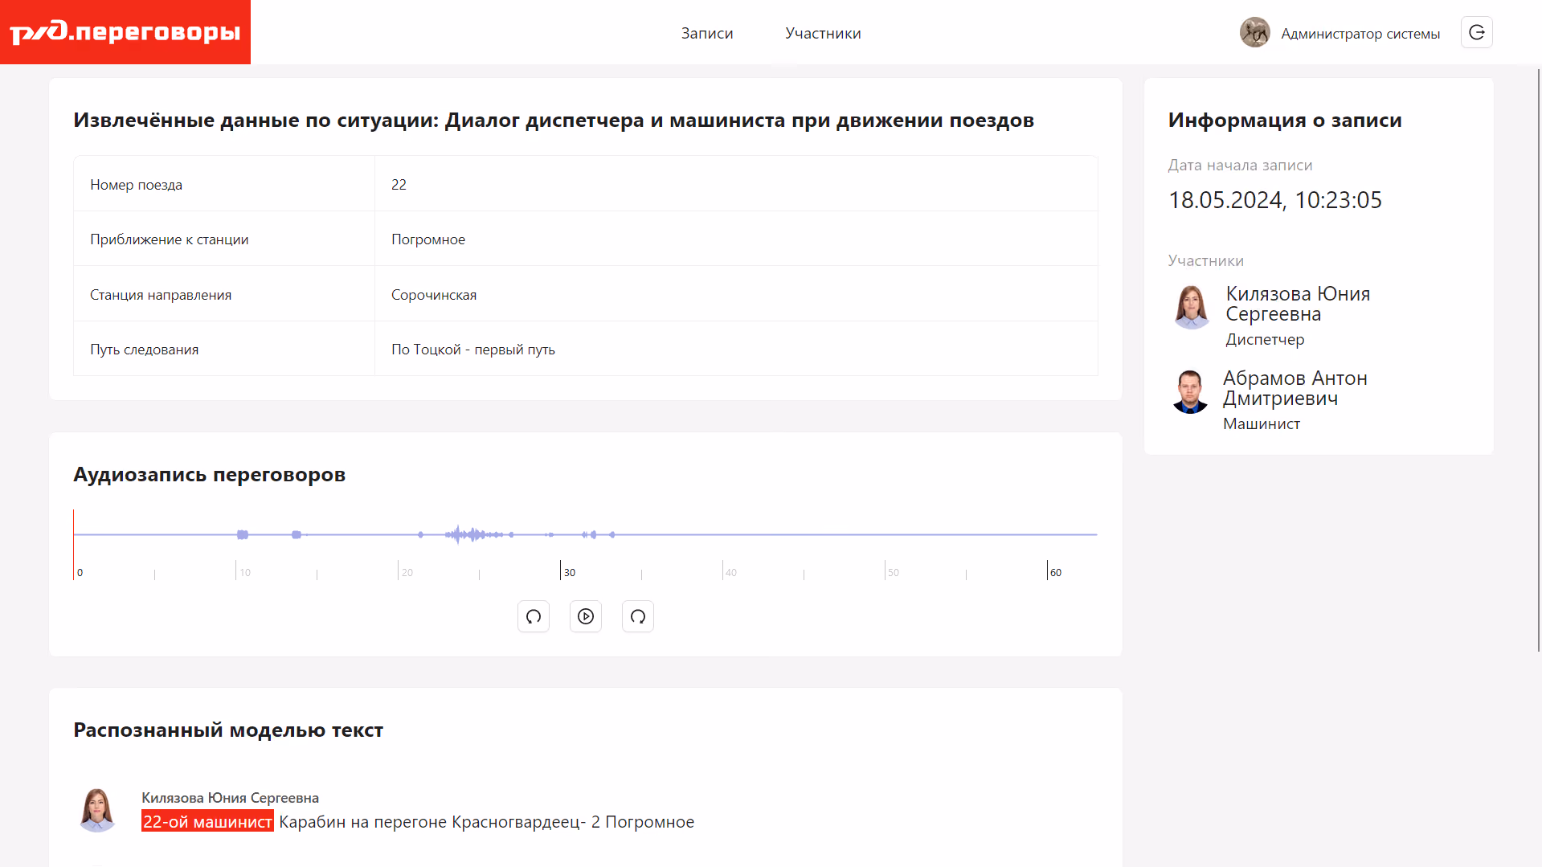Play the audio recording

[586, 616]
